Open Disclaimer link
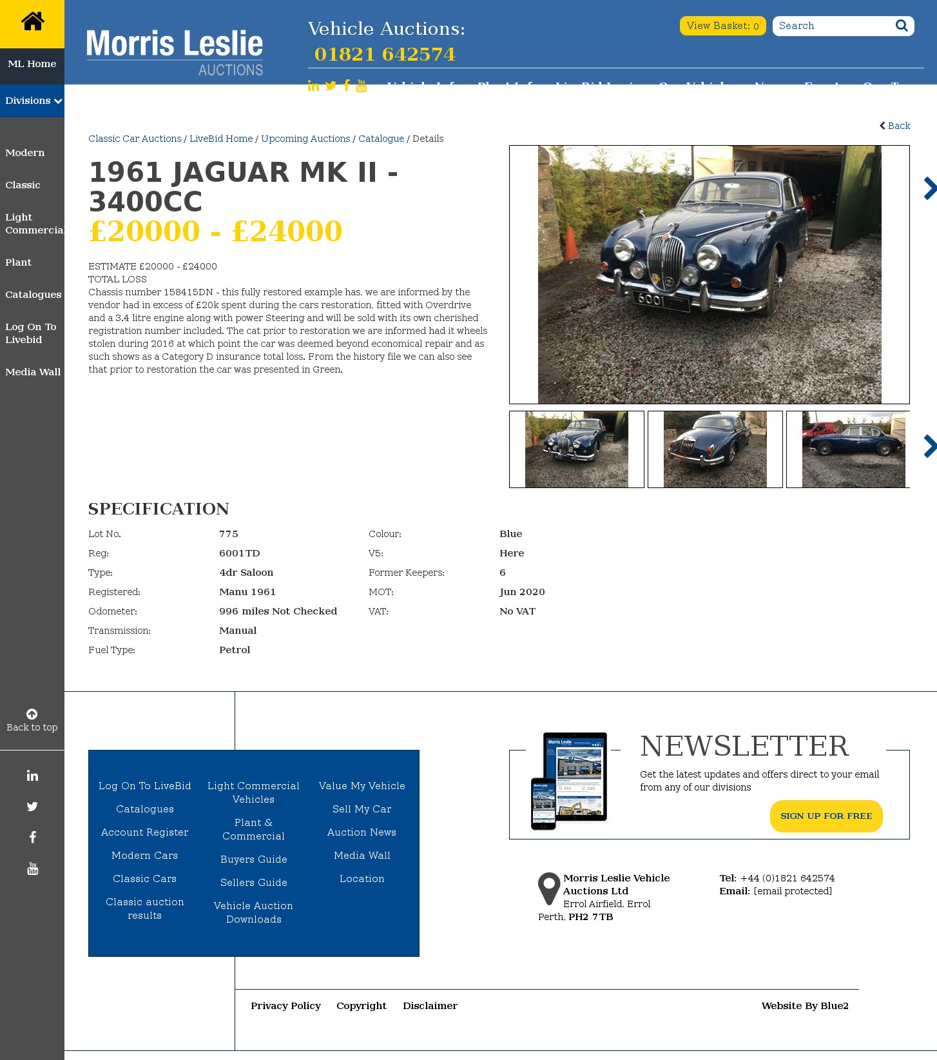The height and width of the screenshot is (1060, 937). [x=430, y=1006]
